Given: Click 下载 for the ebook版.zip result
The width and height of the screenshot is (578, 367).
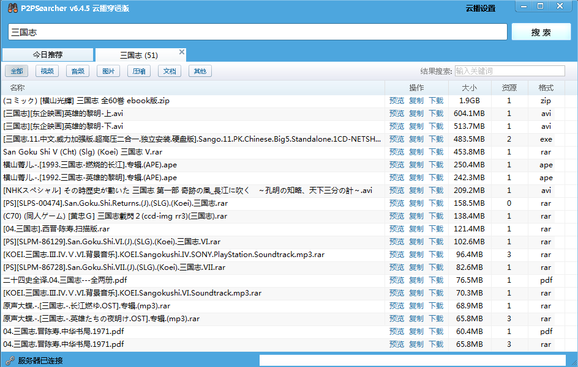Looking at the screenshot, I should pos(436,101).
